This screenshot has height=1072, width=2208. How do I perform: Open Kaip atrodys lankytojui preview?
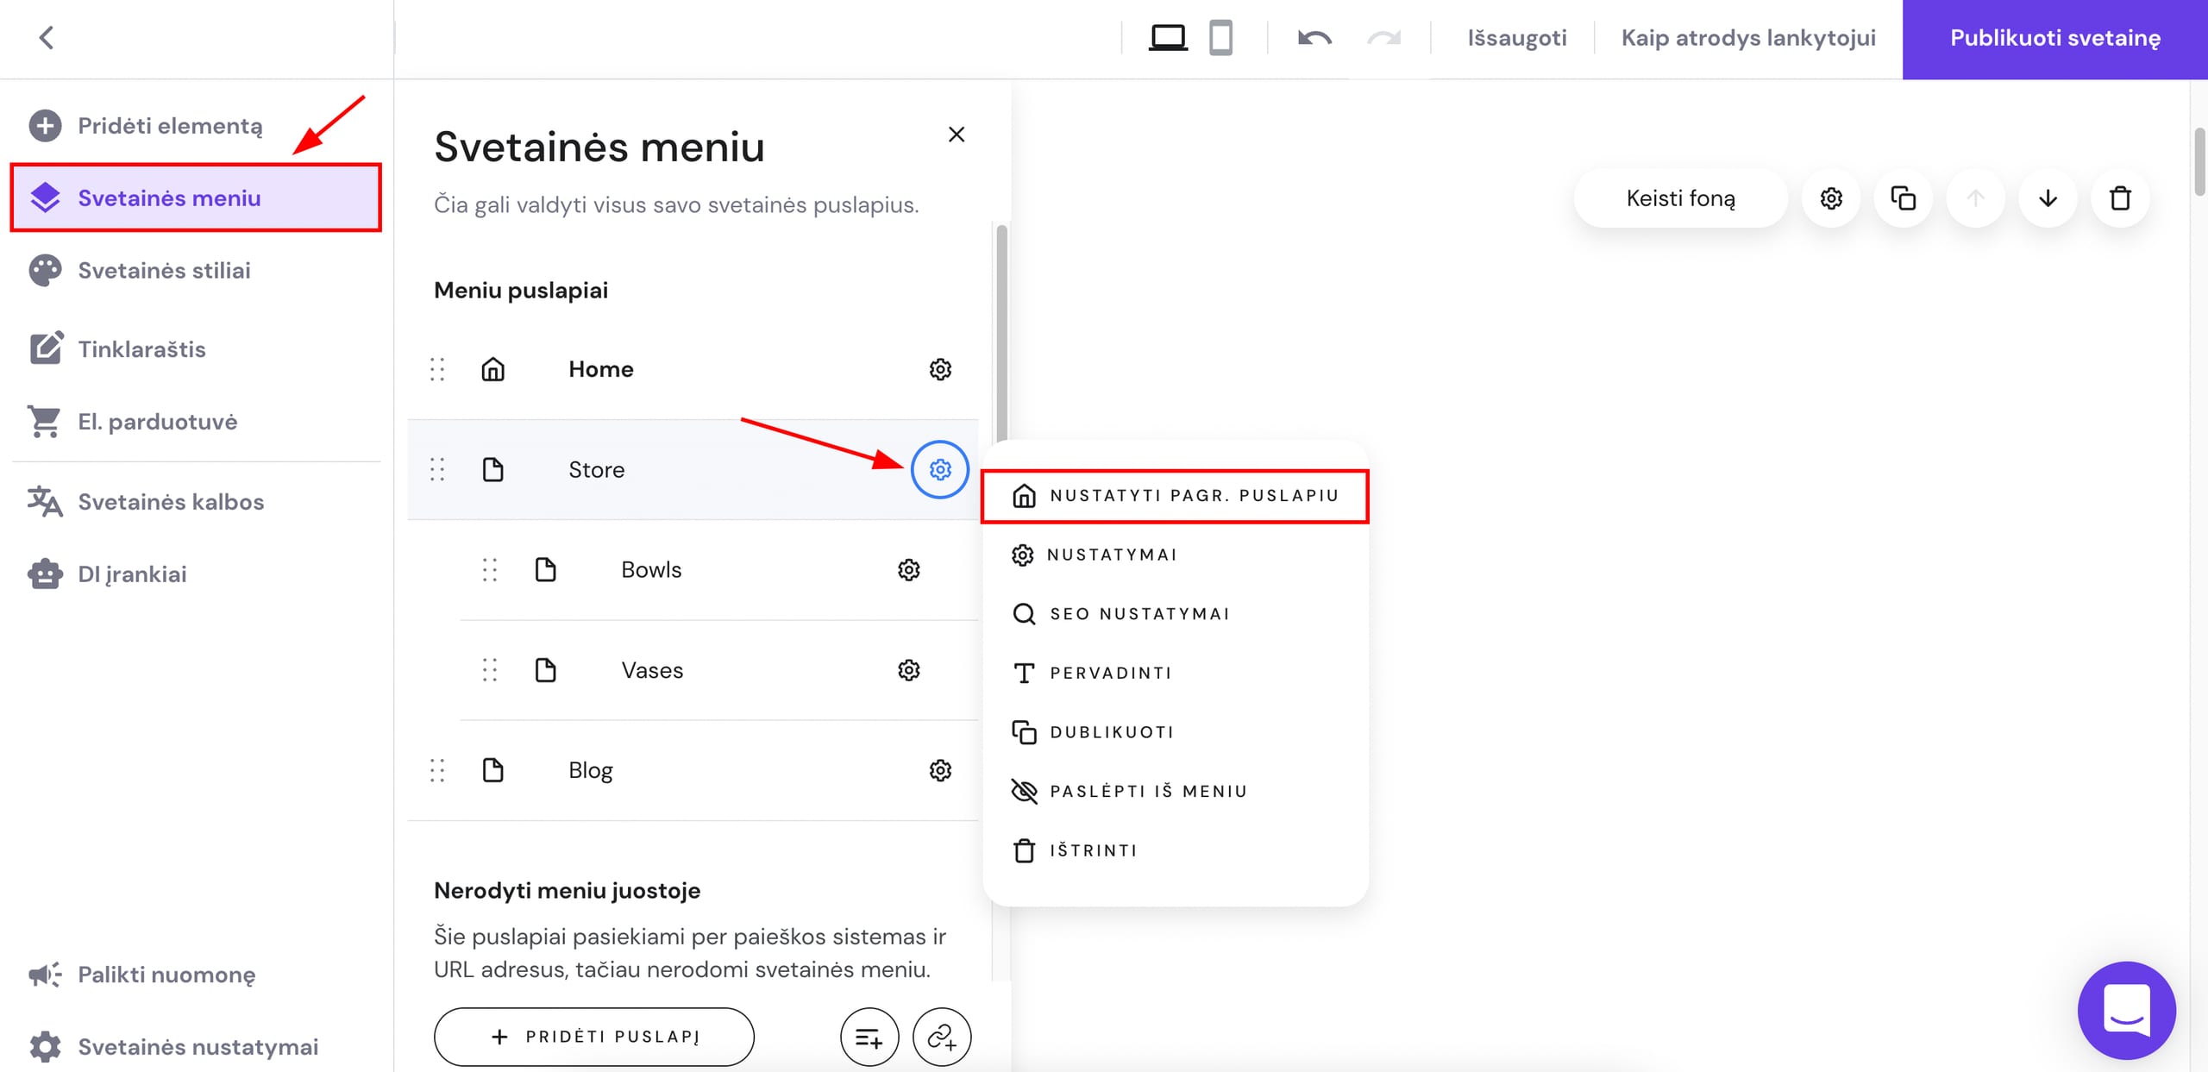click(x=1748, y=38)
